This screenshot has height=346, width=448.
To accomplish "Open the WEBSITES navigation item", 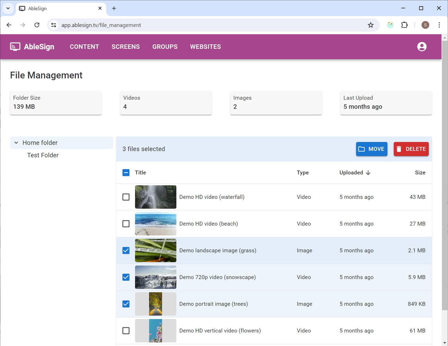I will tap(205, 47).
